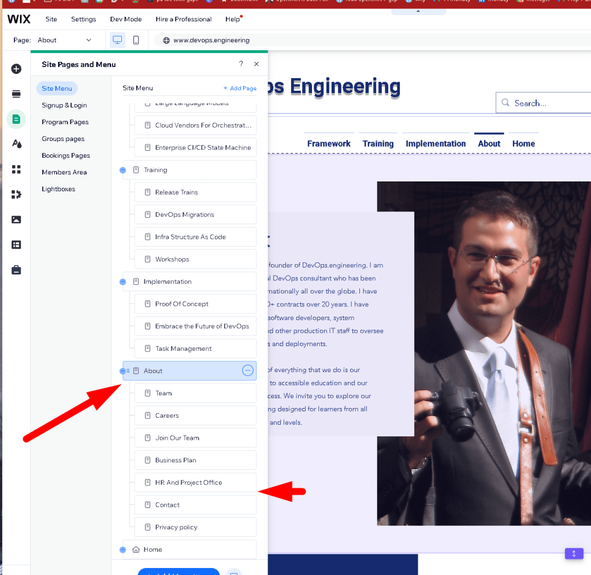Select Bookings Pages section
The image size is (591, 575).
tap(66, 155)
